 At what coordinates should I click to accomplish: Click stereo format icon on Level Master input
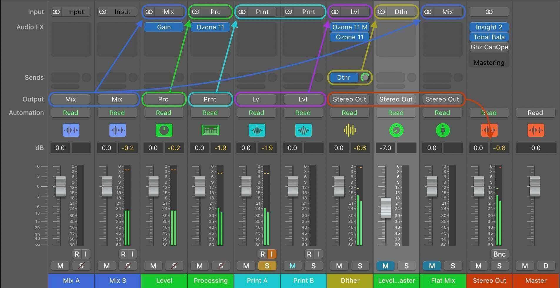[381, 12]
